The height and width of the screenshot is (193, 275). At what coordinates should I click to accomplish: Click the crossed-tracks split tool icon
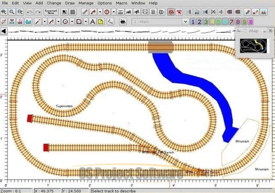[x=213, y=12]
